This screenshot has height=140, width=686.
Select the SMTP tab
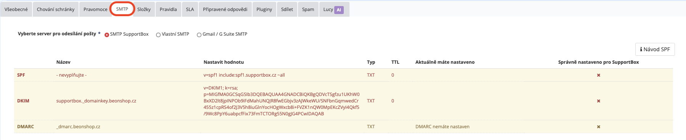coord(122,9)
